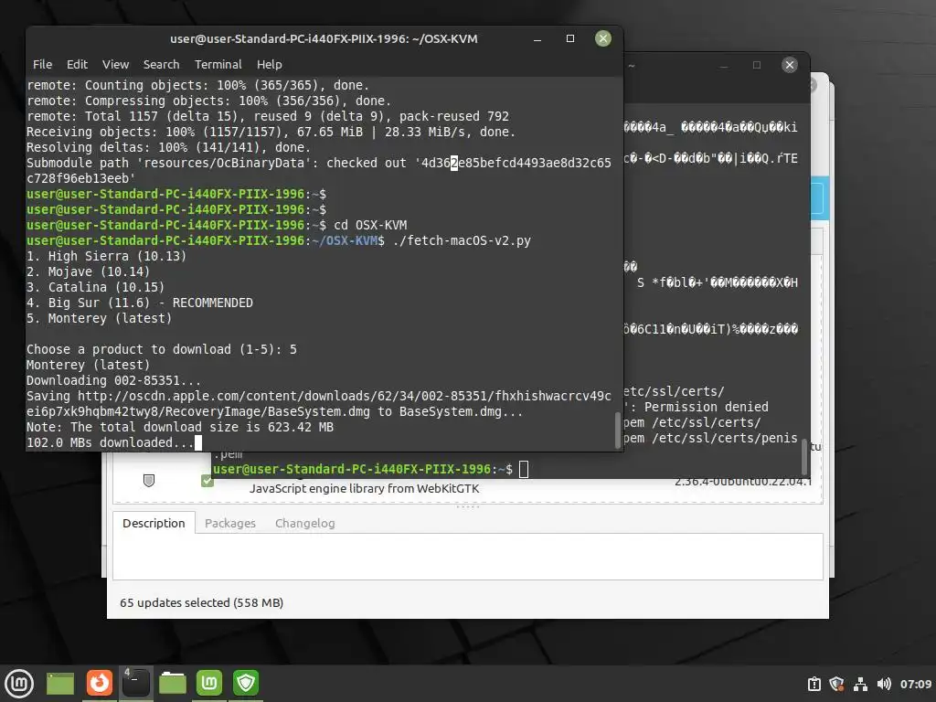The width and height of the screenshot is (936, 702).
Task: Maximize the background terminal window
Action: click(756, 65)
